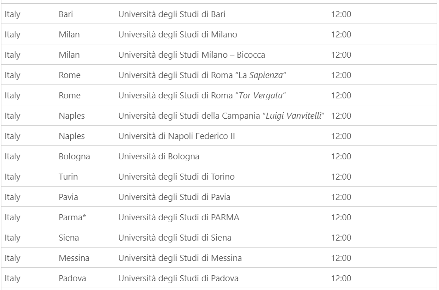The image size is (439, 290).
Task: Click Università degli Studi di Siena
Action: [x=175, y=238]
